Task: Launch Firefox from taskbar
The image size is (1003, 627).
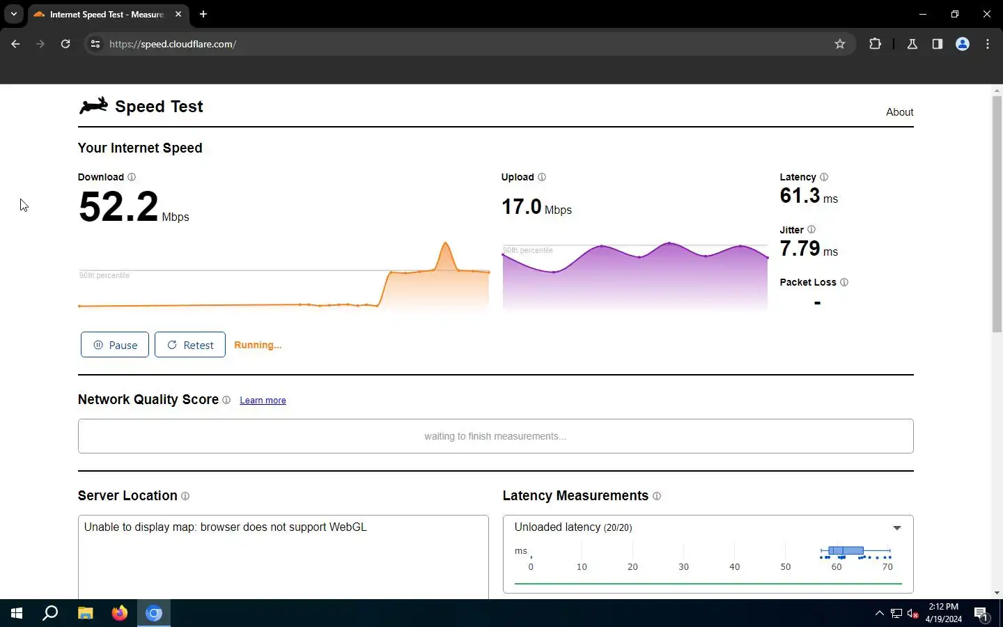Action: coord(120,613)
